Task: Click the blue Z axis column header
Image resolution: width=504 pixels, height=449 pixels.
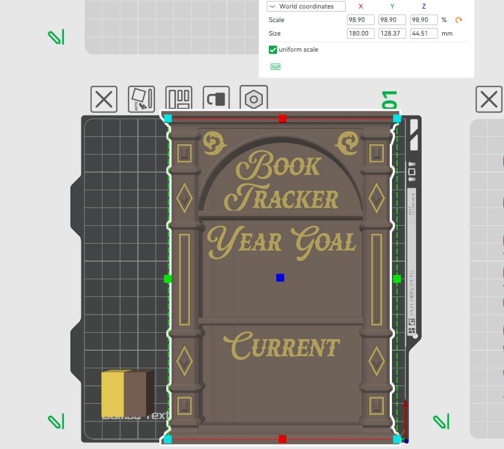Action: pyautogui.click(x=424, y=6)
